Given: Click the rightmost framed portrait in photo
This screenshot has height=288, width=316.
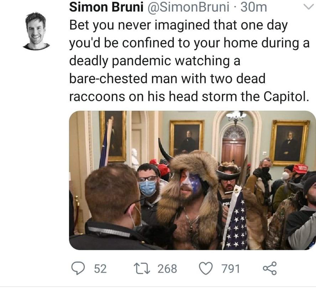Looking at the screenshot, I should coord(289,143).
